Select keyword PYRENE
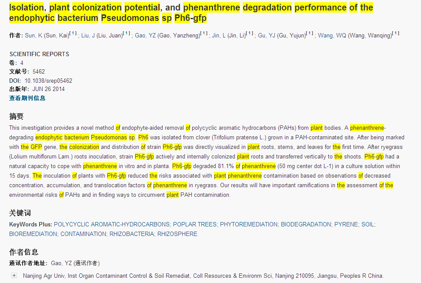Image resolution: width=421 pixels, height=283 pixels. point(346,225)
